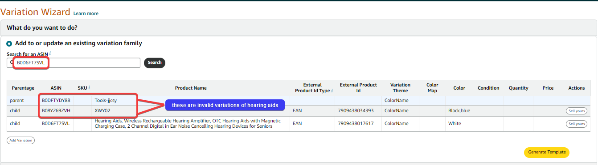598x165 pixels.
Task: Select 'Add to or update an existing variation family'
Action: tap(9, 43)
